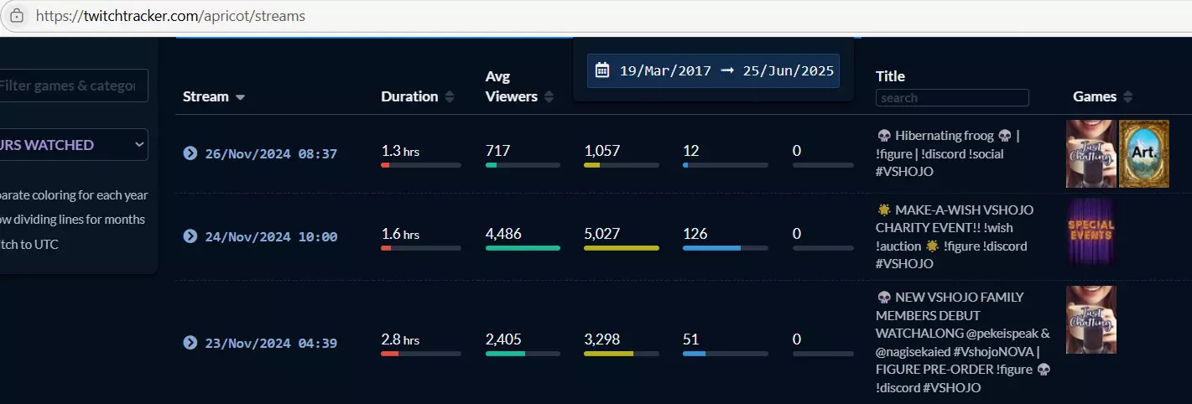Image resolution: width=1192 pixels, height=404 pixels.
Task: Sort by Duration column header
Action: pos(418,96)
